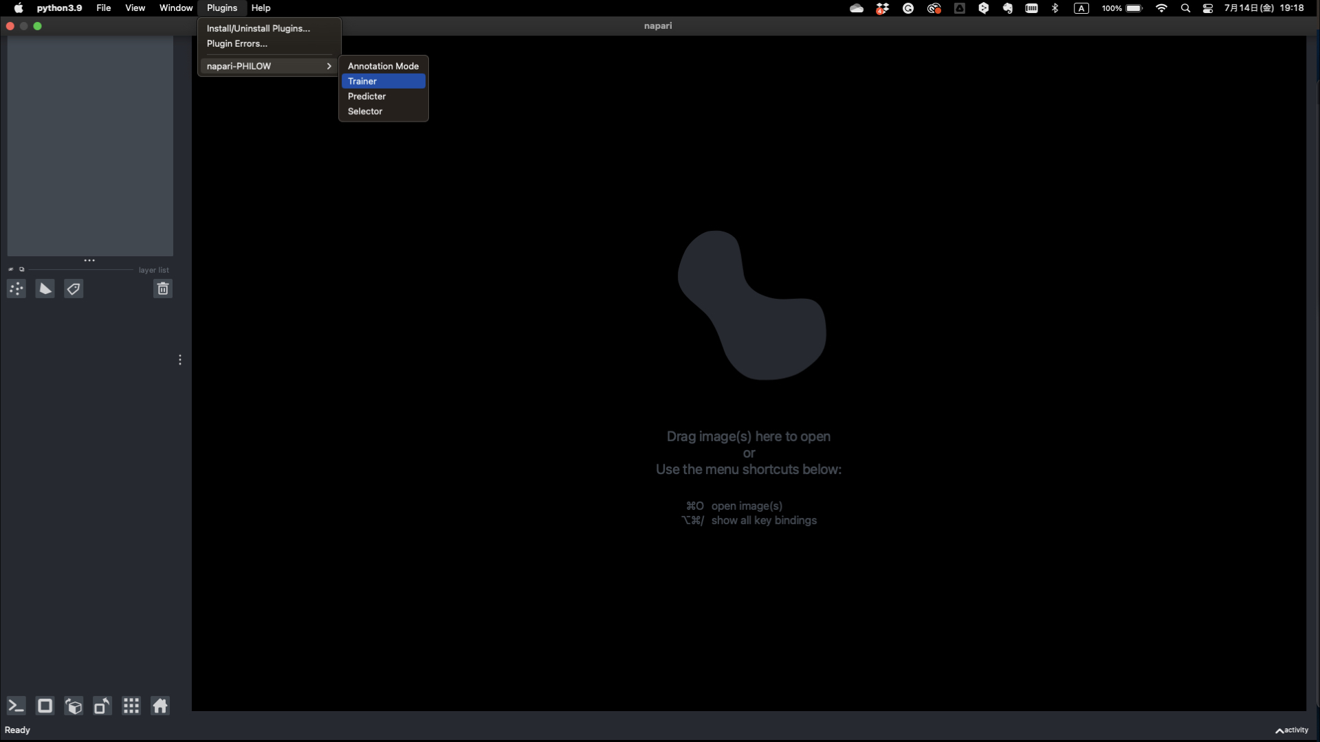Open the IPython console panel

tap(16, 706)
